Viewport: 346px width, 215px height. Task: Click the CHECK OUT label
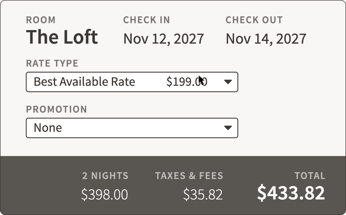point(254,20)
